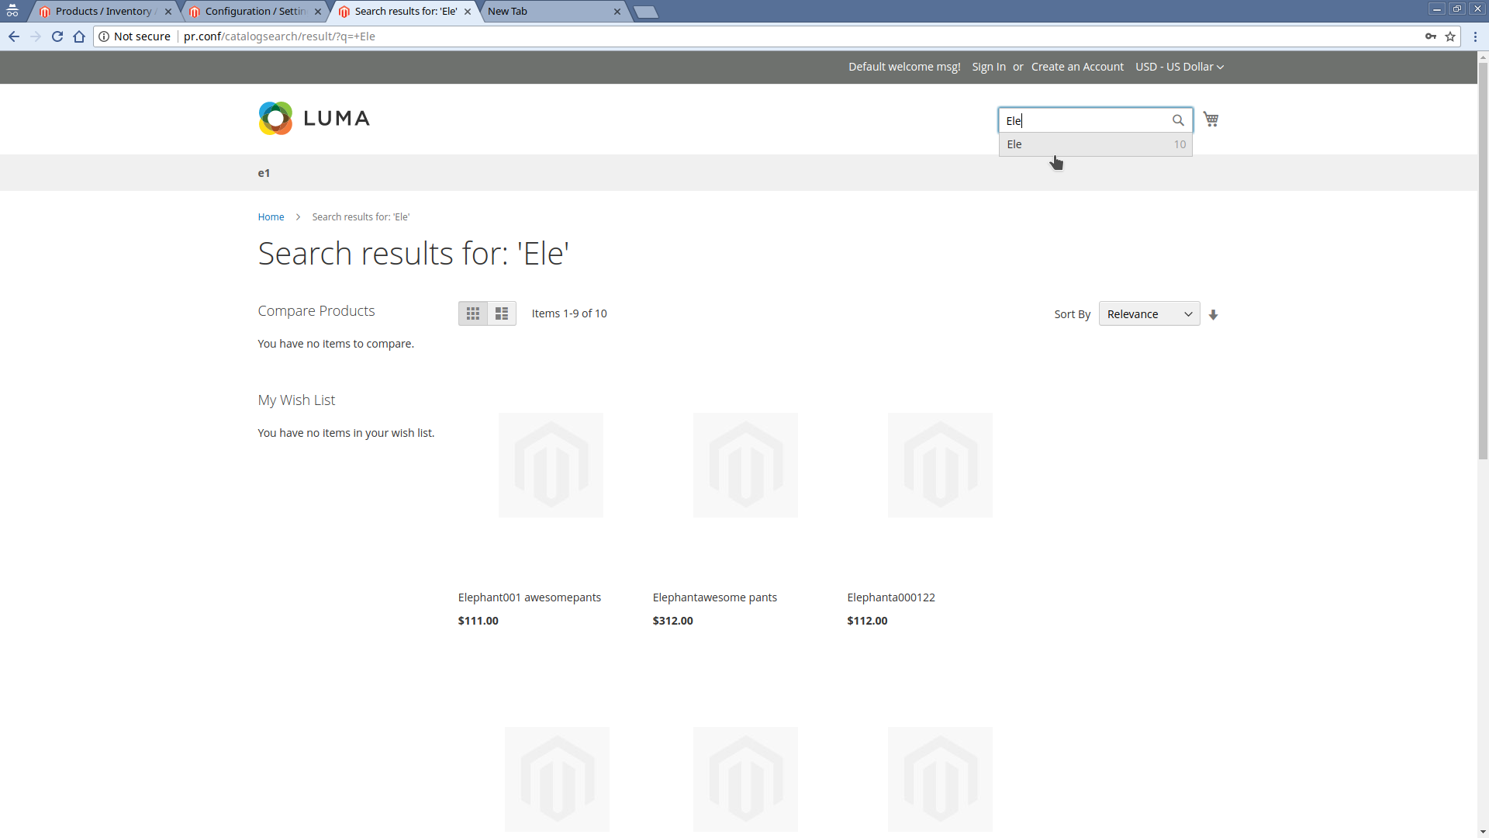Open browser home page icon

[79, 36]
